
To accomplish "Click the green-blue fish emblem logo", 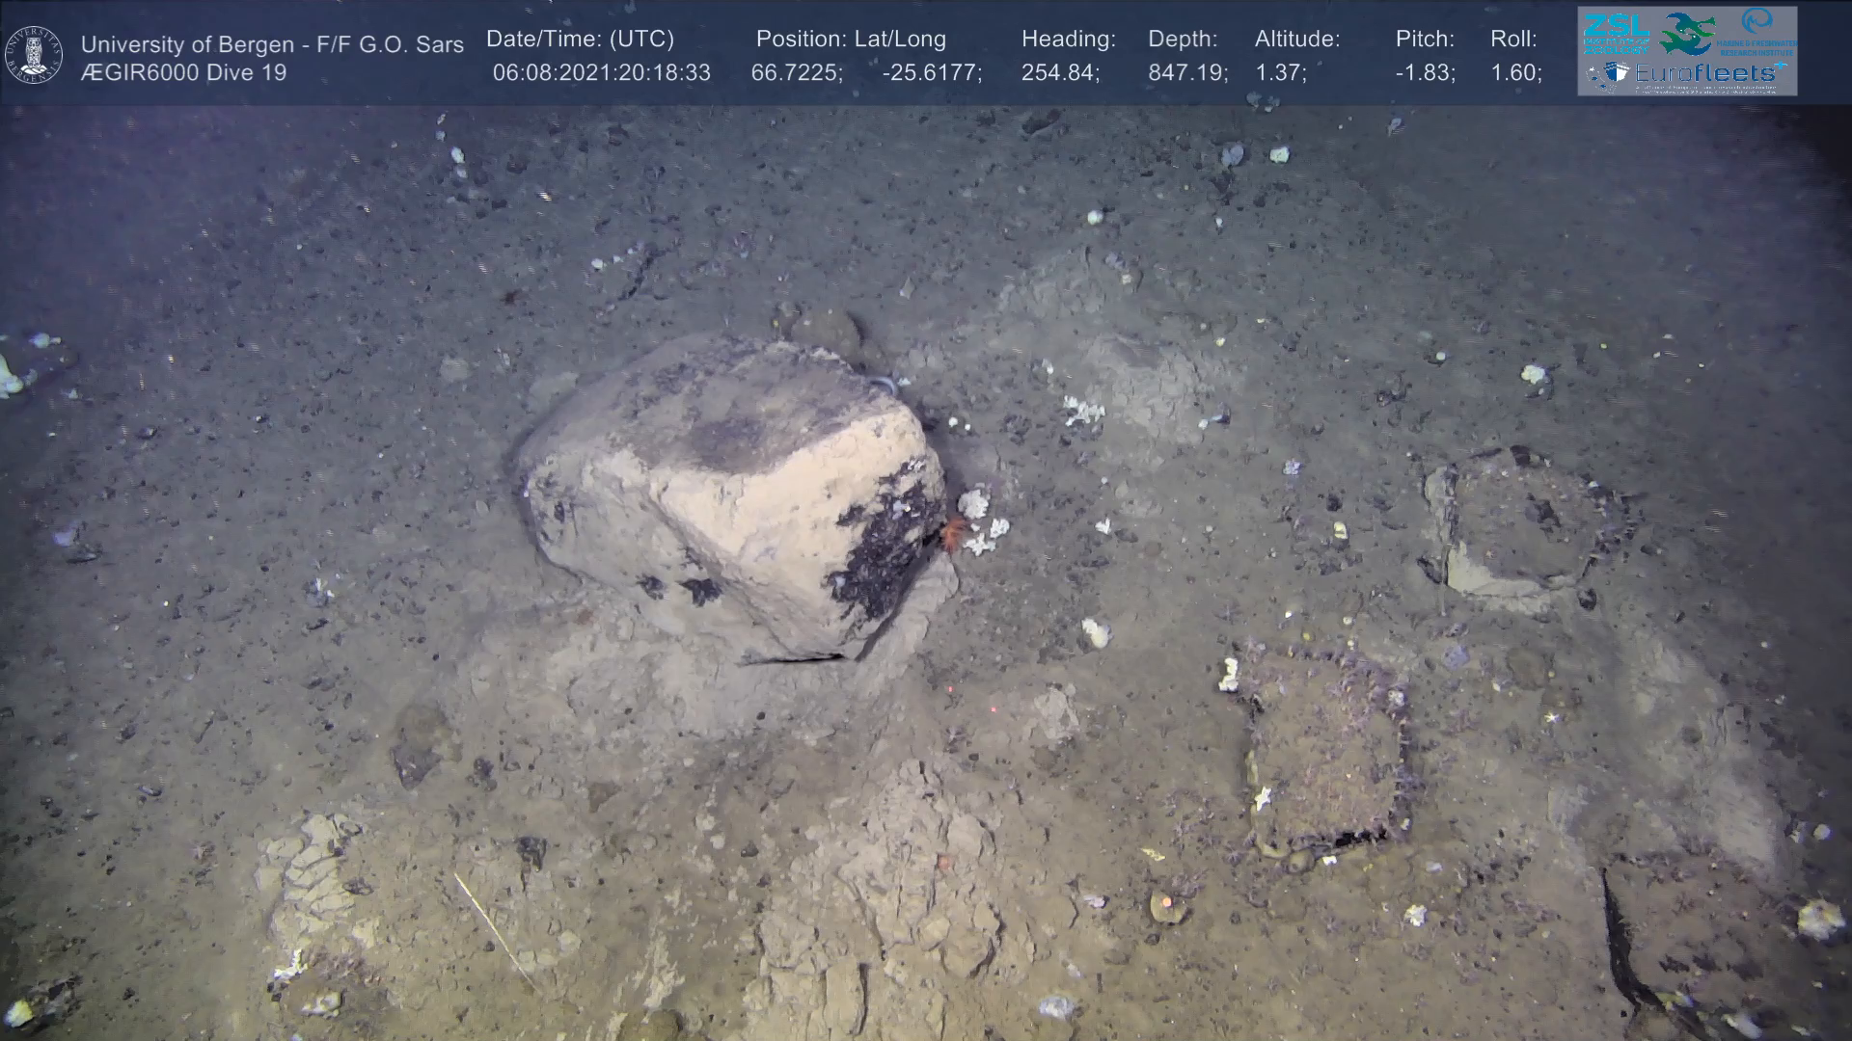I will (1686, 33).
